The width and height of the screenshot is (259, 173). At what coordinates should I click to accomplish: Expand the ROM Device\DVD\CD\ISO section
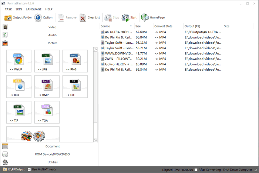tap(53, 154)
